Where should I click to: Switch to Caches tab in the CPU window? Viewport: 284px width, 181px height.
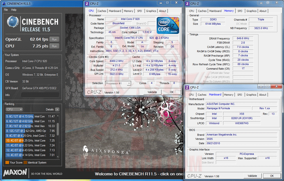coord(102,11)
